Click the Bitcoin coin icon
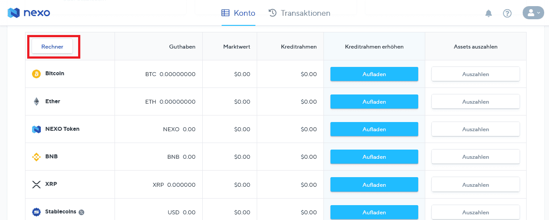549x220 pixels. click(36, 74)
